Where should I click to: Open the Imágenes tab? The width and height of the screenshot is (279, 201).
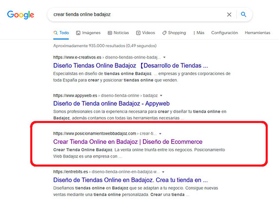pyautogui.click(x=88, y=33)
